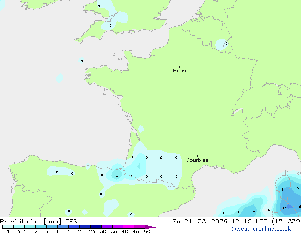Screen dimensions: 301x233
Task: Click the Dourbies location marker dot
Action: coord(197,156)
